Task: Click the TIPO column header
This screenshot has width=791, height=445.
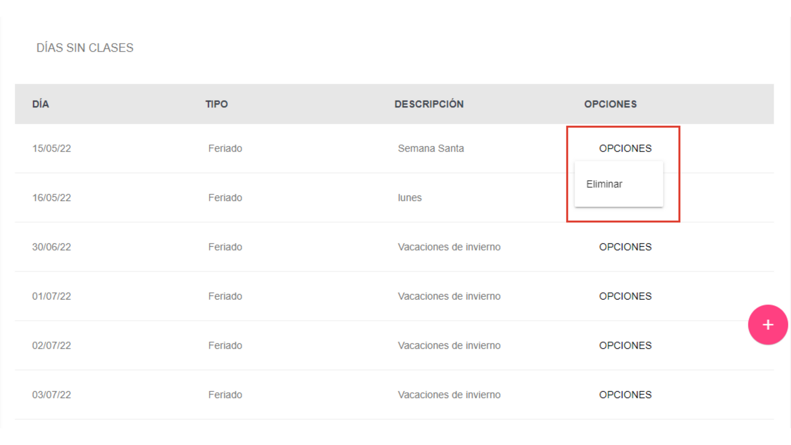Action: pyautogui.click(x=216, y=104)
